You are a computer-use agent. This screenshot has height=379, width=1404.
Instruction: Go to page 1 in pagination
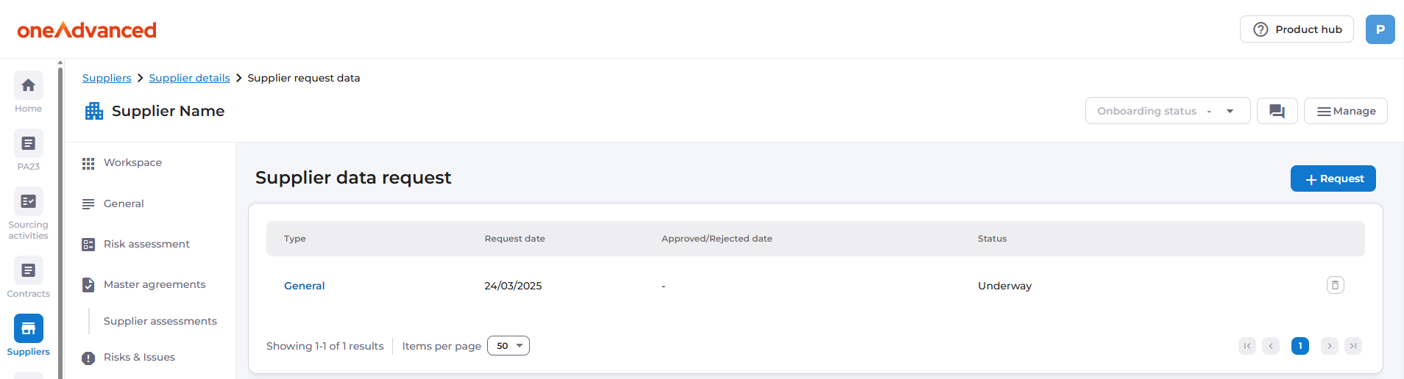point(1300,346)
